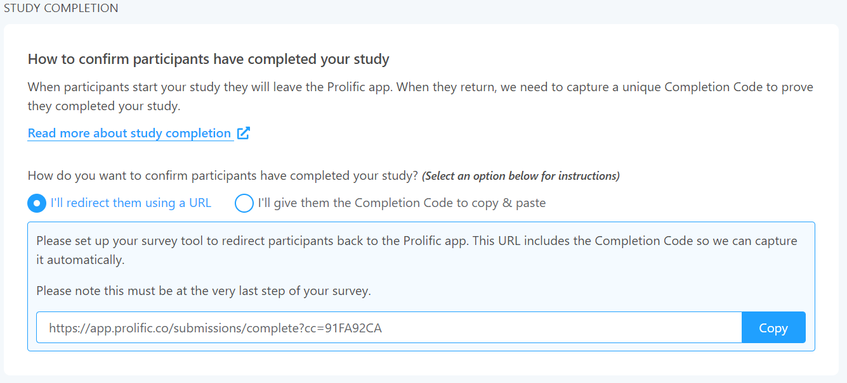Click the external link icon beside Read more

click(x=244, y=133)
